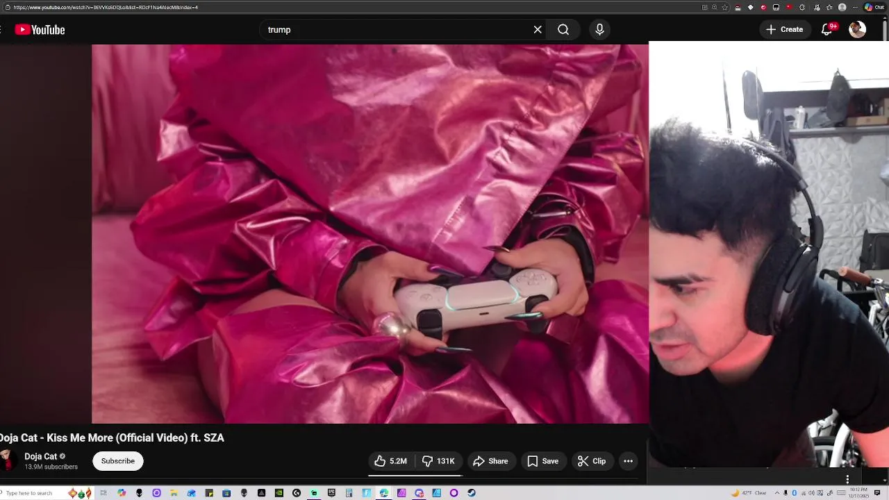Open Logitech G HUB on taskbar
Viewport: 889px width, 500px height.
(297, 493)
